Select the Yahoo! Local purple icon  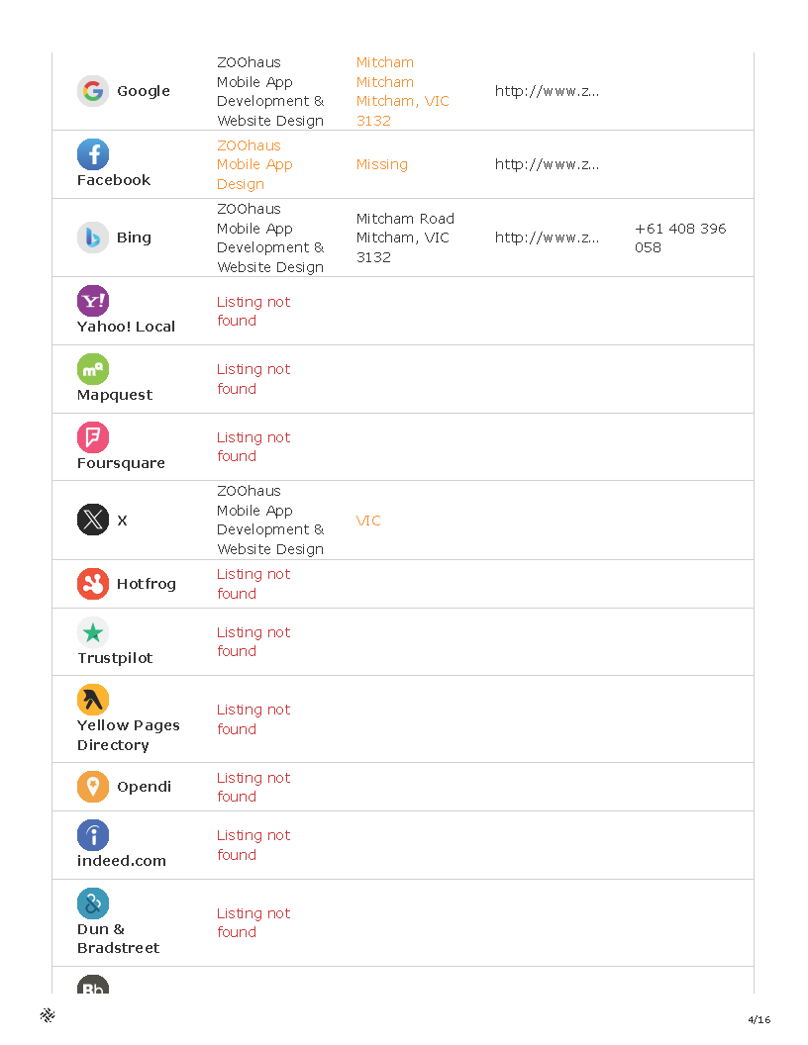pyautogui.click(x=93, y=301)
